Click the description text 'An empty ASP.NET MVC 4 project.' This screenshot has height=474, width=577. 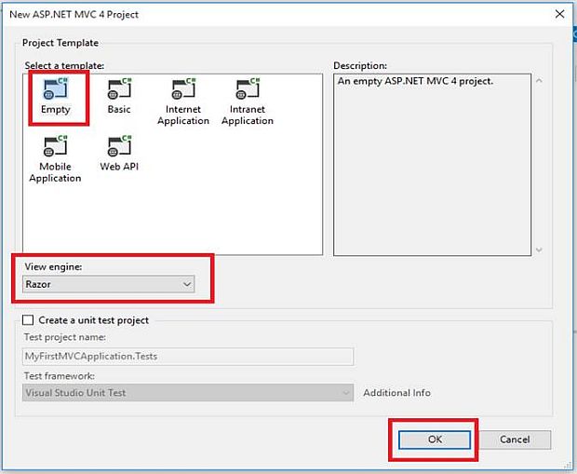[x=415, y=81]
